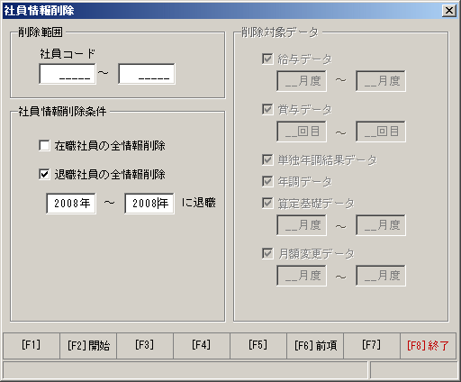Toggle the 月額変更データ checkbox

(267, 253)
